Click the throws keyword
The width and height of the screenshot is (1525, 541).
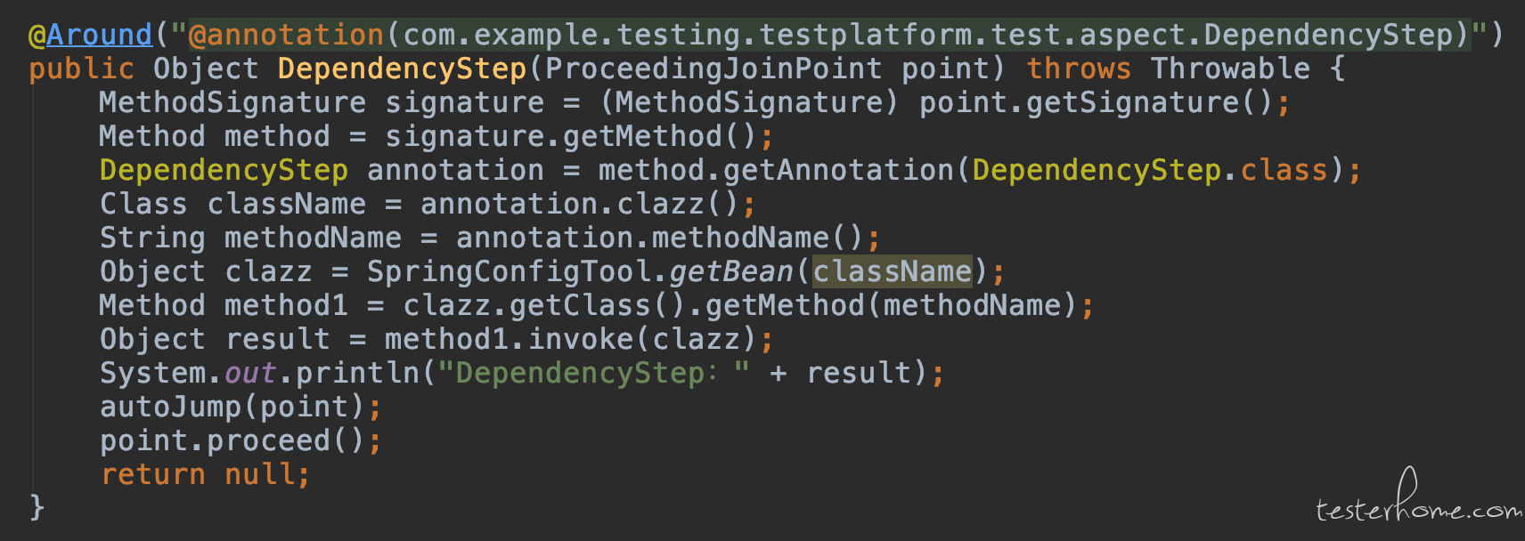pyautogui.click(x=1079, y=69)
